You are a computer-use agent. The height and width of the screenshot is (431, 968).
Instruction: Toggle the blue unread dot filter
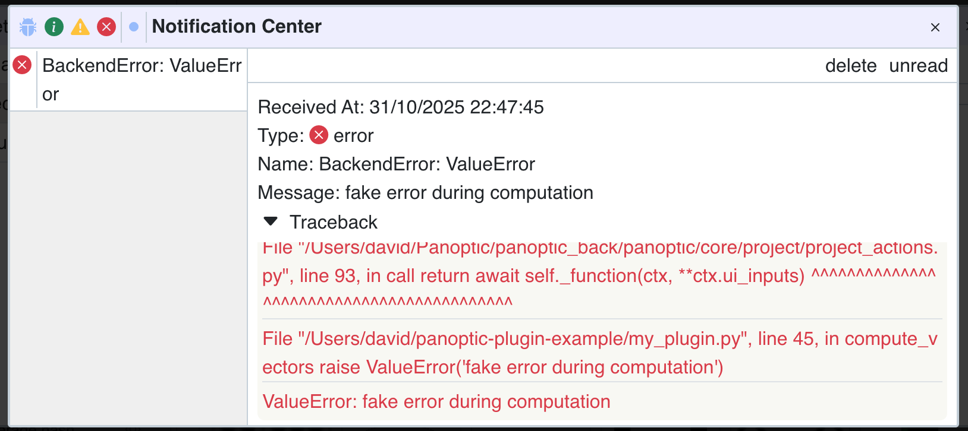134,27
